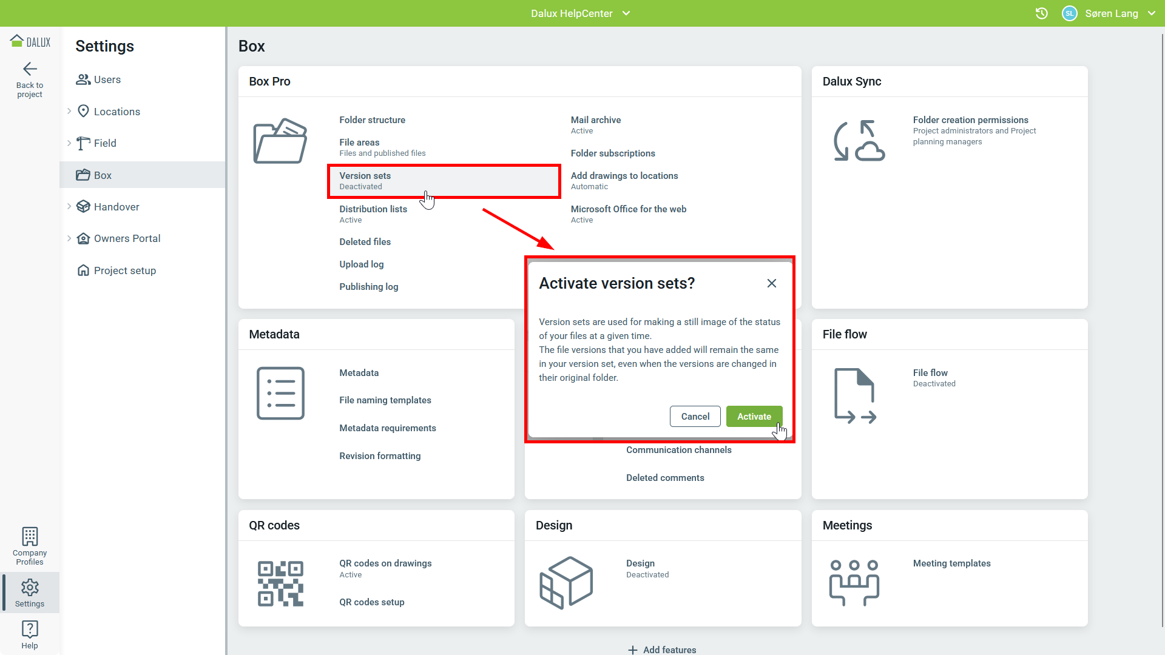
Task: Expand the Handover section chevron
Action: [x=69, y=207]
